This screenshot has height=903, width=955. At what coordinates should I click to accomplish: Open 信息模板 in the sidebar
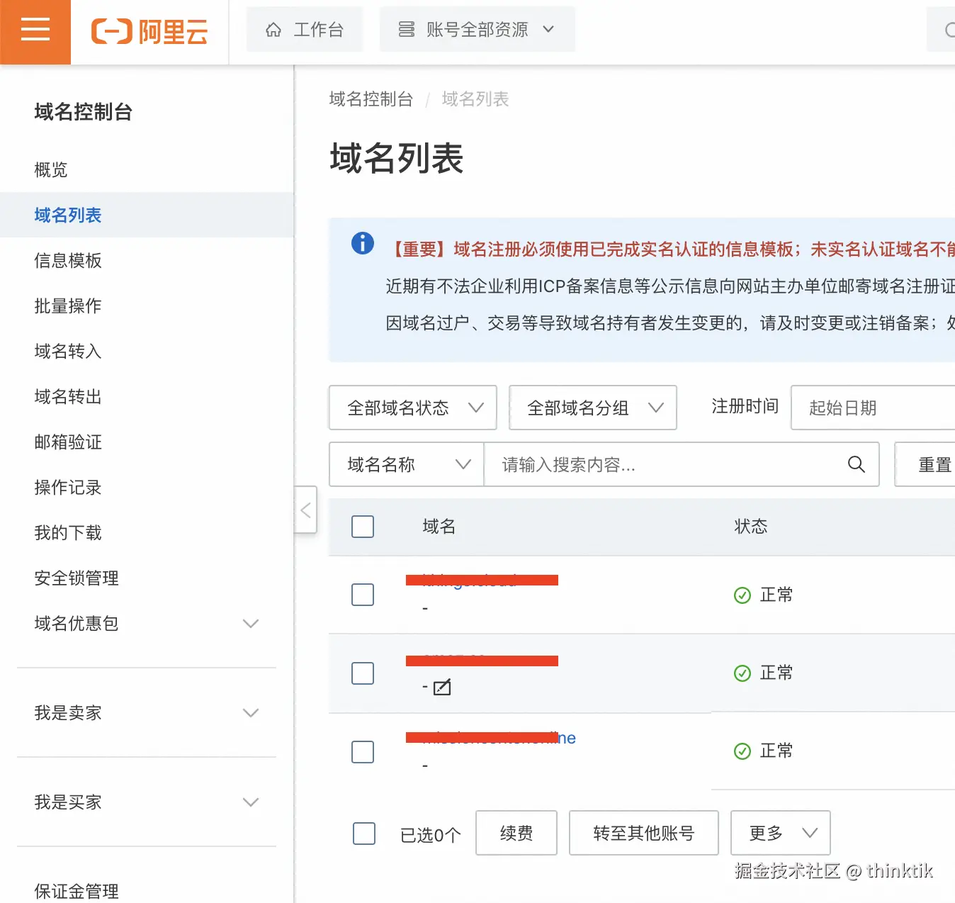[x=68, y=261]
